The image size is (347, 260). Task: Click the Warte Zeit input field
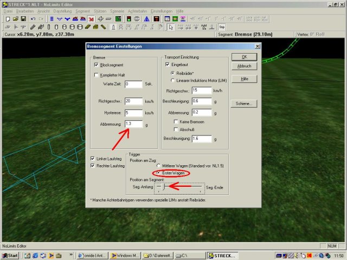pyautogui.click(x=133, y=84)
